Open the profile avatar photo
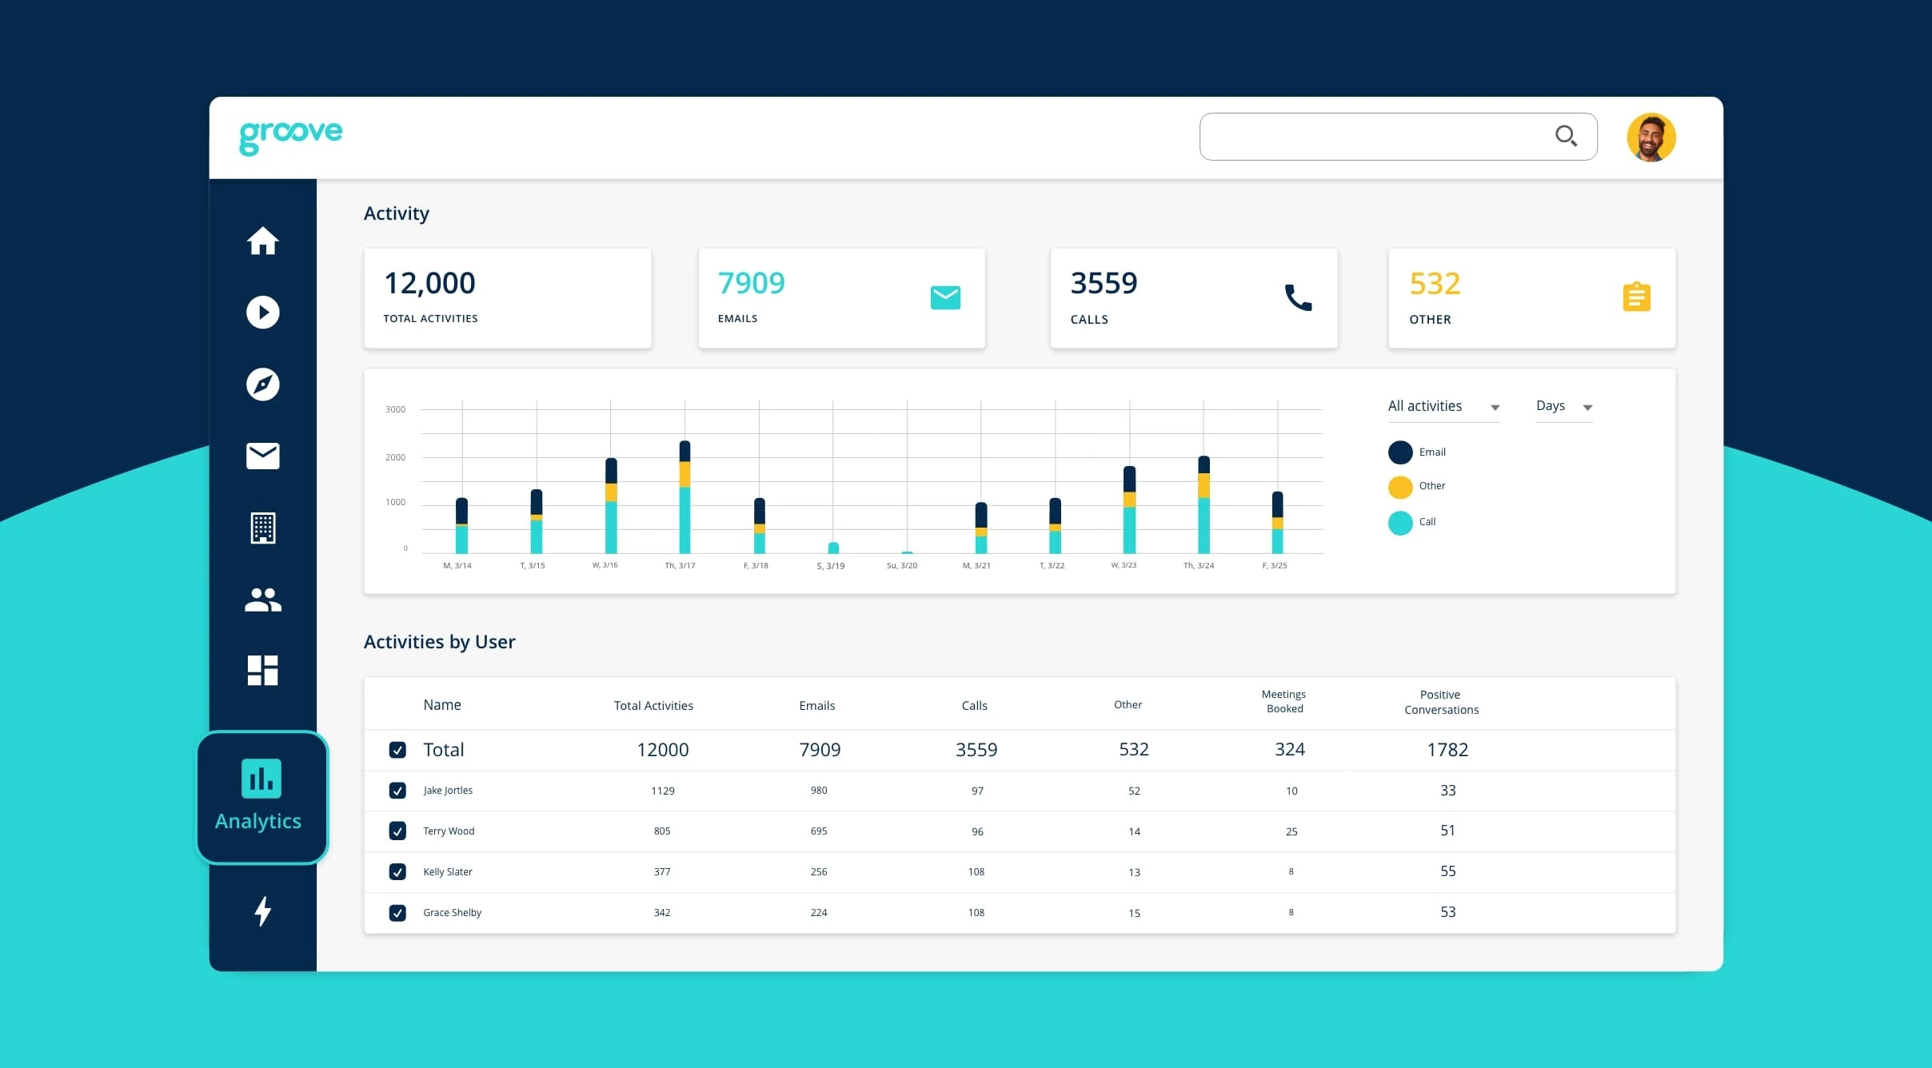The width and height of the screenshot is (1932, 1068). click(x=1651, y=137)
